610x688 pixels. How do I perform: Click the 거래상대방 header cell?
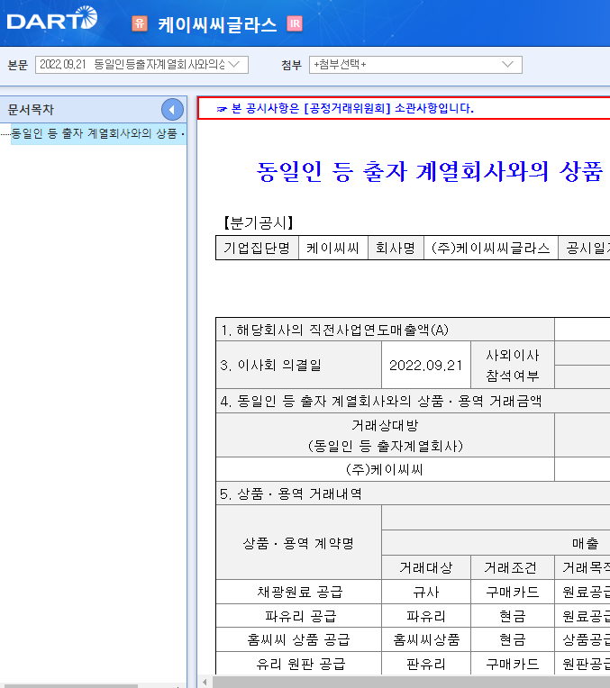click(x=385, y=435)
